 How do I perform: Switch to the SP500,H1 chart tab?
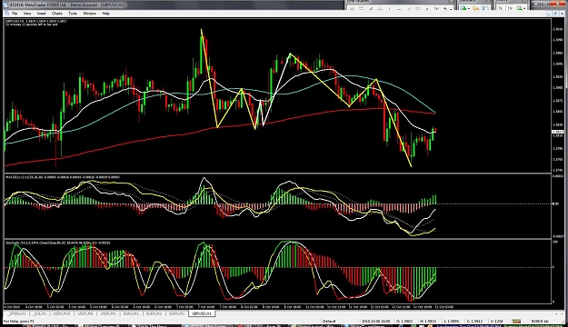[17, 313]
